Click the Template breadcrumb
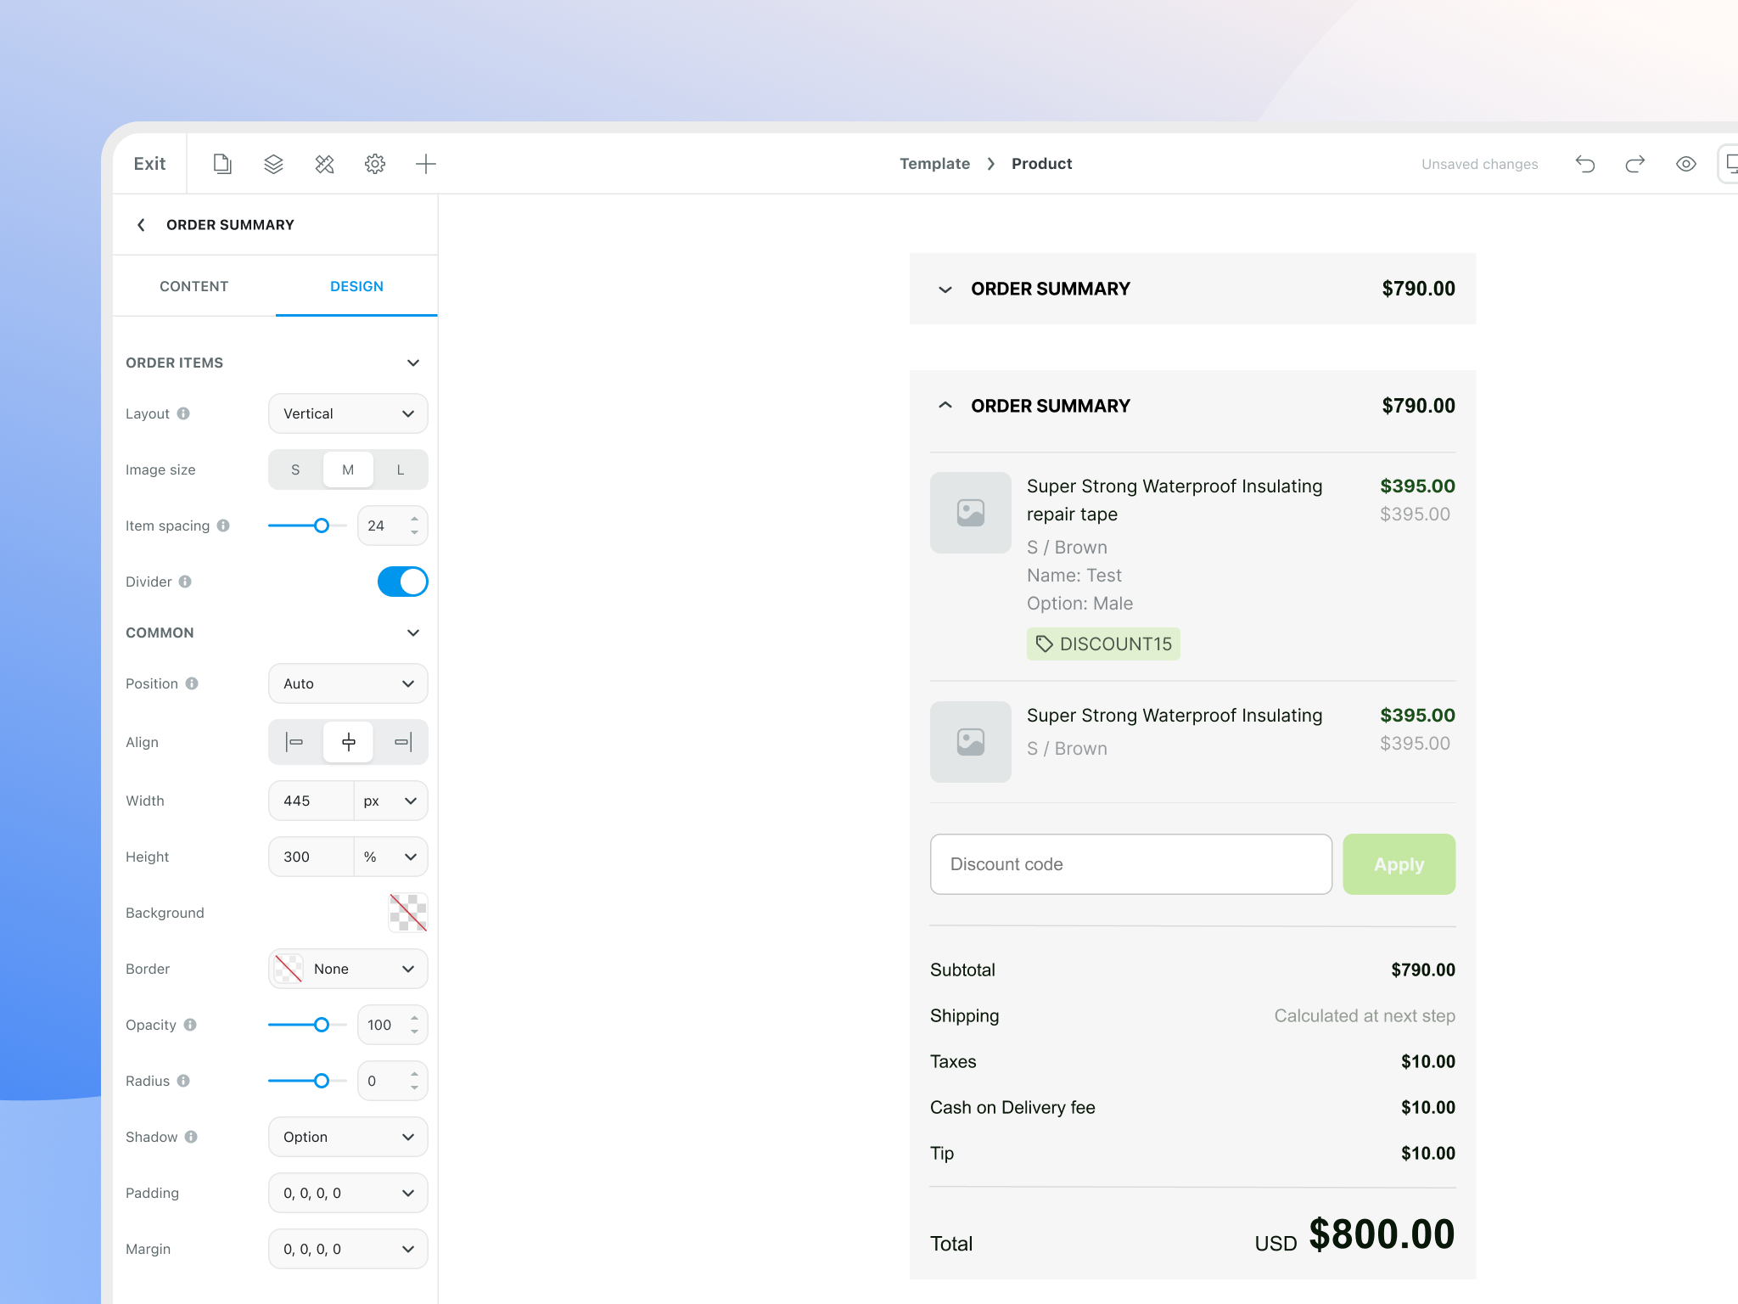Image resolution: width=1738 pixels, height=1304 pixels. coord(934,164)
